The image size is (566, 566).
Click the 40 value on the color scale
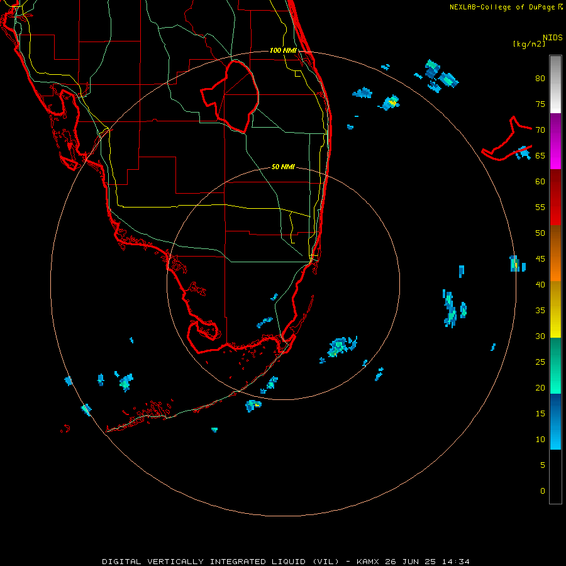(540, 284)
